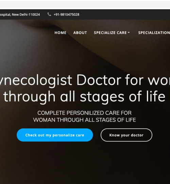Click the word through in headline
This screenshot has height=184, width=170.
(29, 97)
